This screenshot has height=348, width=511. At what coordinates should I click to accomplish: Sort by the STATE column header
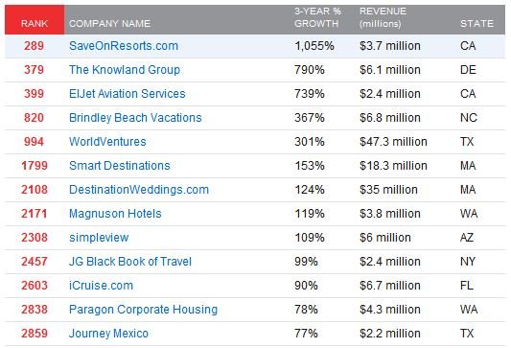coord(476,24)
